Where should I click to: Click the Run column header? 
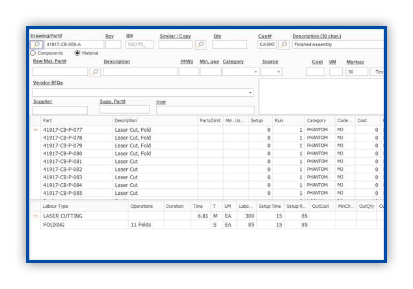tap(289, 120)
